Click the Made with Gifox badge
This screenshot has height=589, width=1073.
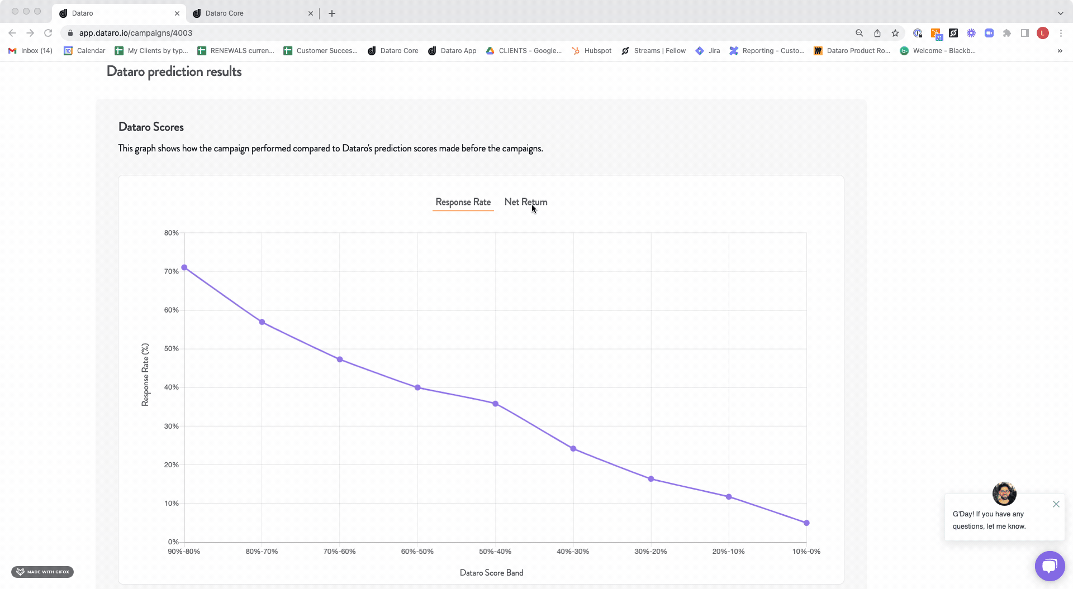click(x=42, y=572)
